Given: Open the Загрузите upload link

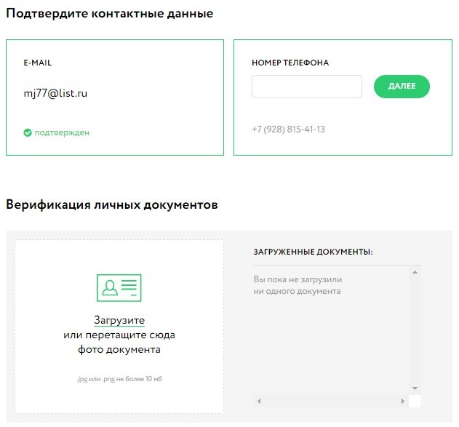Looking at the screenshot, I should [x=119, y=320].
